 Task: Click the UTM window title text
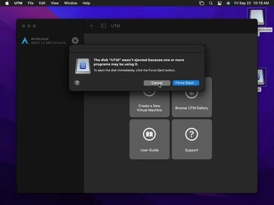tap(116, 26)
